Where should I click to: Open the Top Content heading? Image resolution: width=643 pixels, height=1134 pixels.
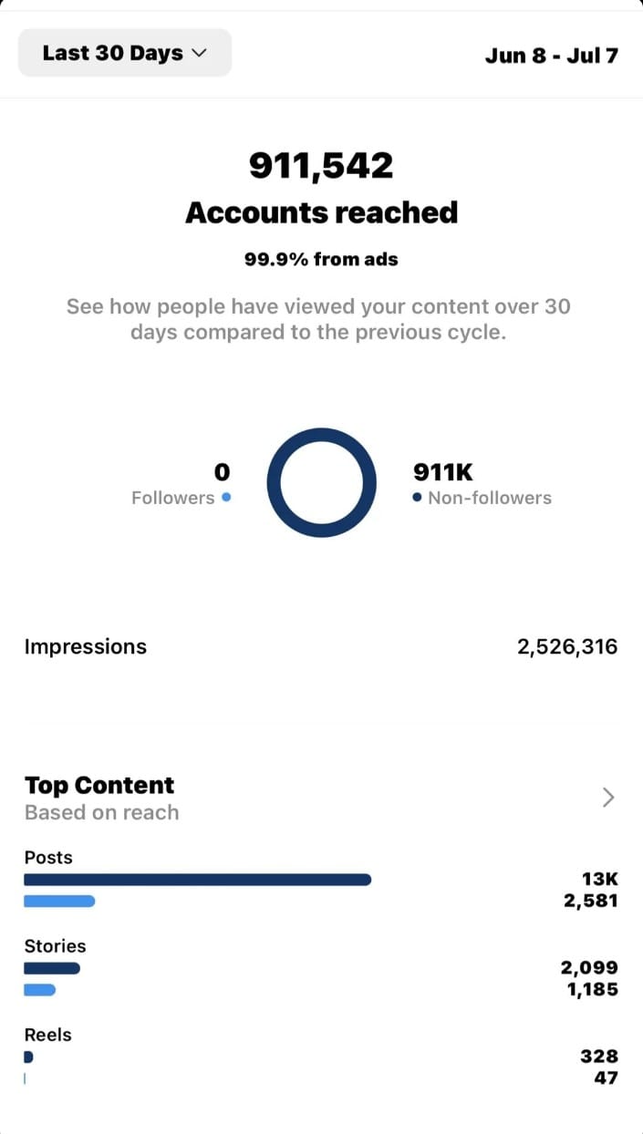pos(99,786)
